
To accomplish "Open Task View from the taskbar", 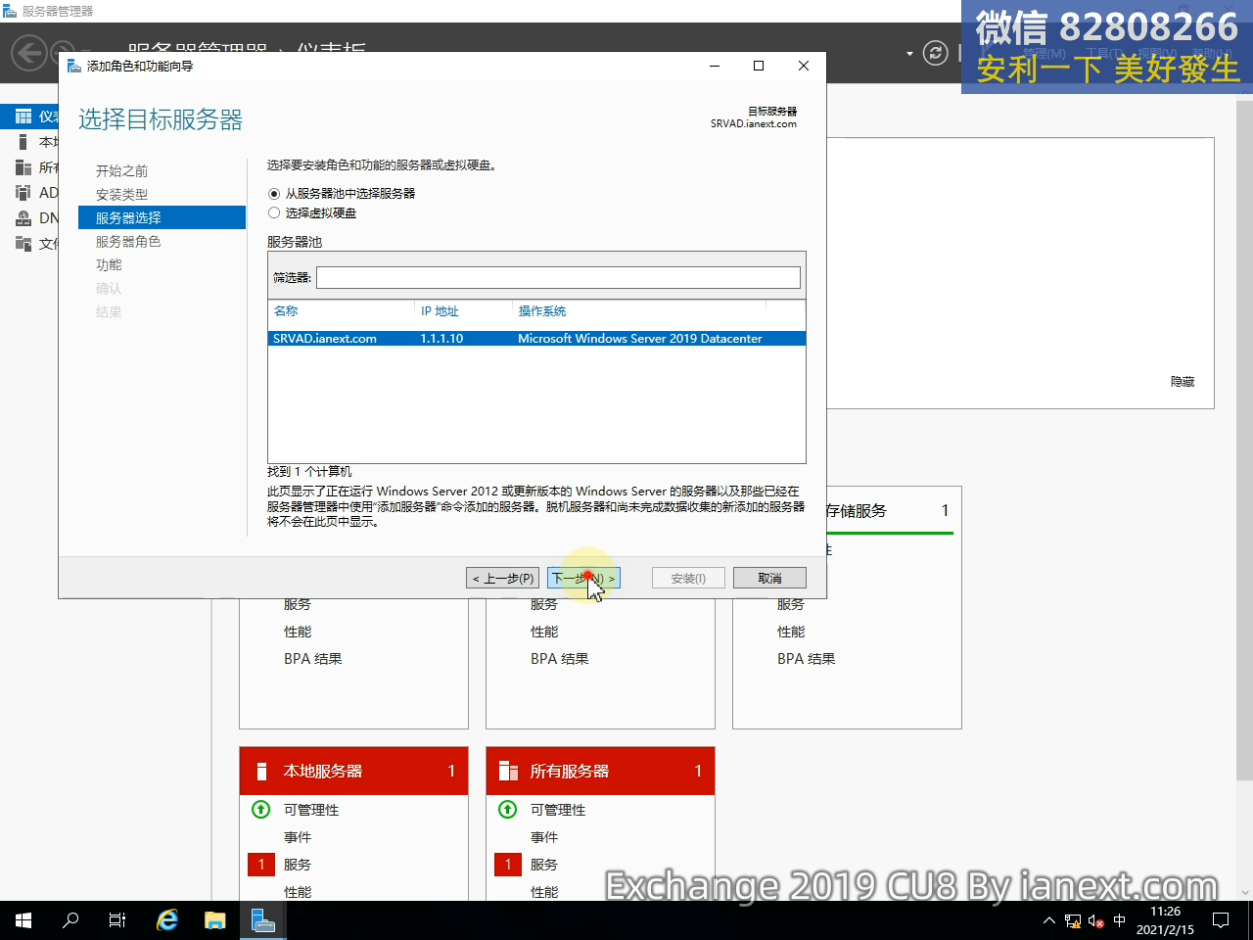I will click(117, 920).
